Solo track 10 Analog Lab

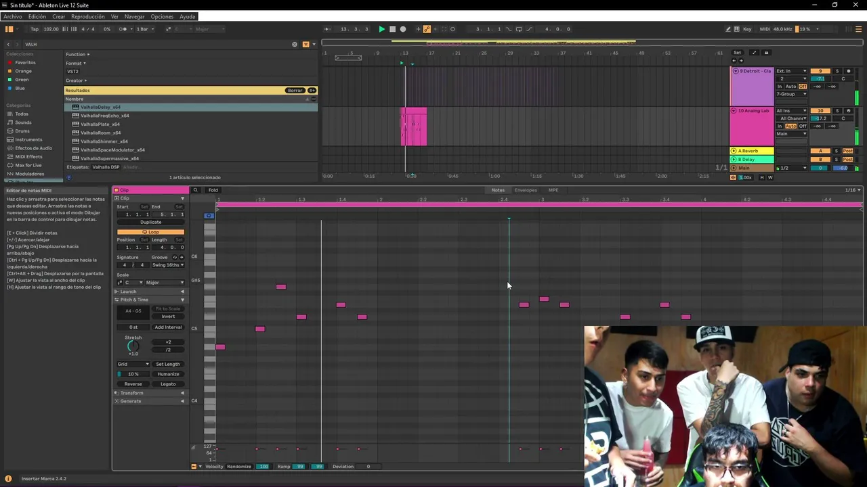pyautogui.click(x=837, y=111)
